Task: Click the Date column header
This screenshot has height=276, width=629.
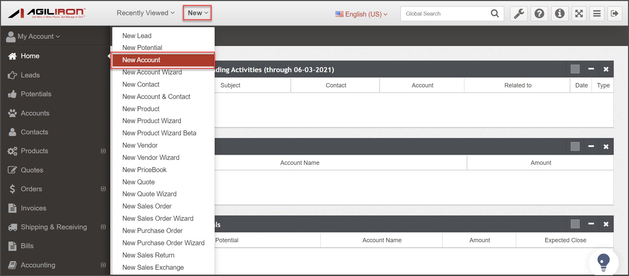Action: coord(581,85)
